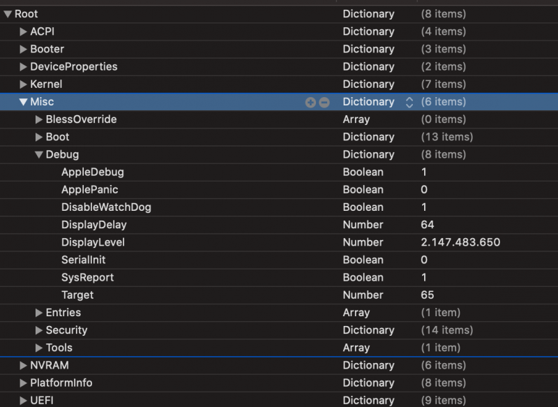Expand the Booter entry

(24, 49)
